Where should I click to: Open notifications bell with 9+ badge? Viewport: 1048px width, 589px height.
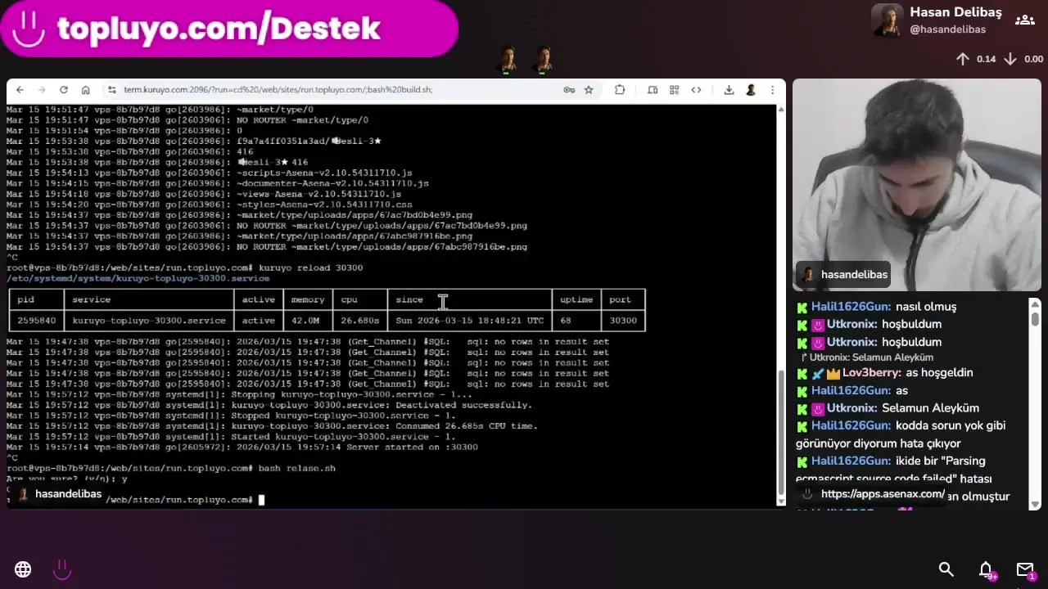coord(987,570)
